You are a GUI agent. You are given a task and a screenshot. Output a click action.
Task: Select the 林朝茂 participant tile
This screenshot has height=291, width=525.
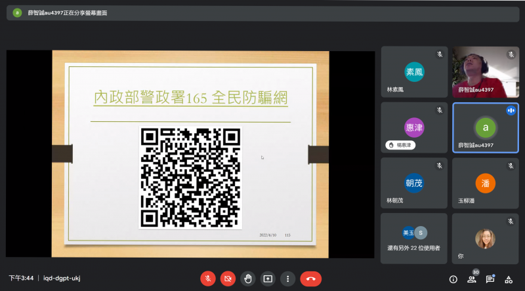click(414, 184)
